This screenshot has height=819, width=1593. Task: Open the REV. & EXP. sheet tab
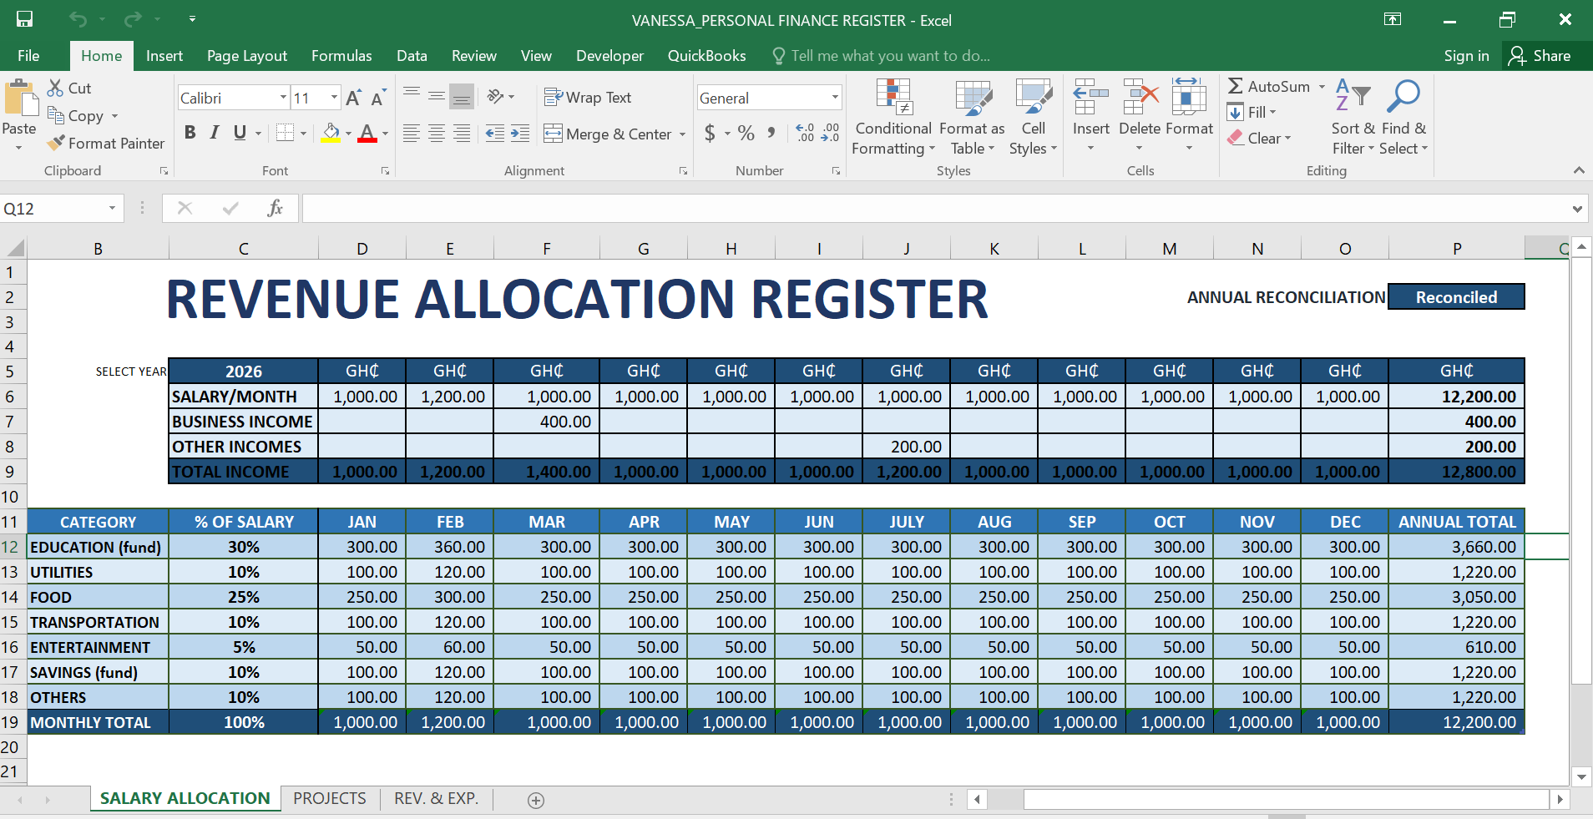click(x=437, y=799)
